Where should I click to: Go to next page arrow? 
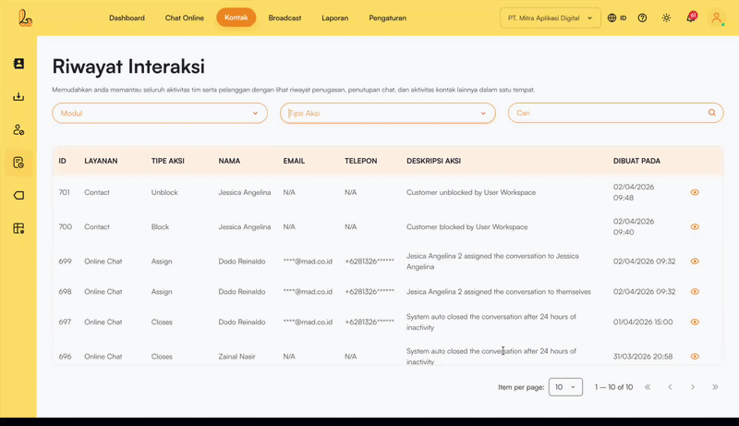click(x=693, y=387)
